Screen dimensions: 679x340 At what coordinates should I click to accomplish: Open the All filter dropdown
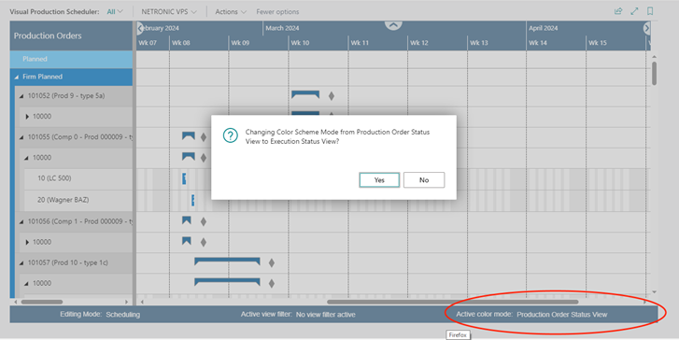point(115,12)
